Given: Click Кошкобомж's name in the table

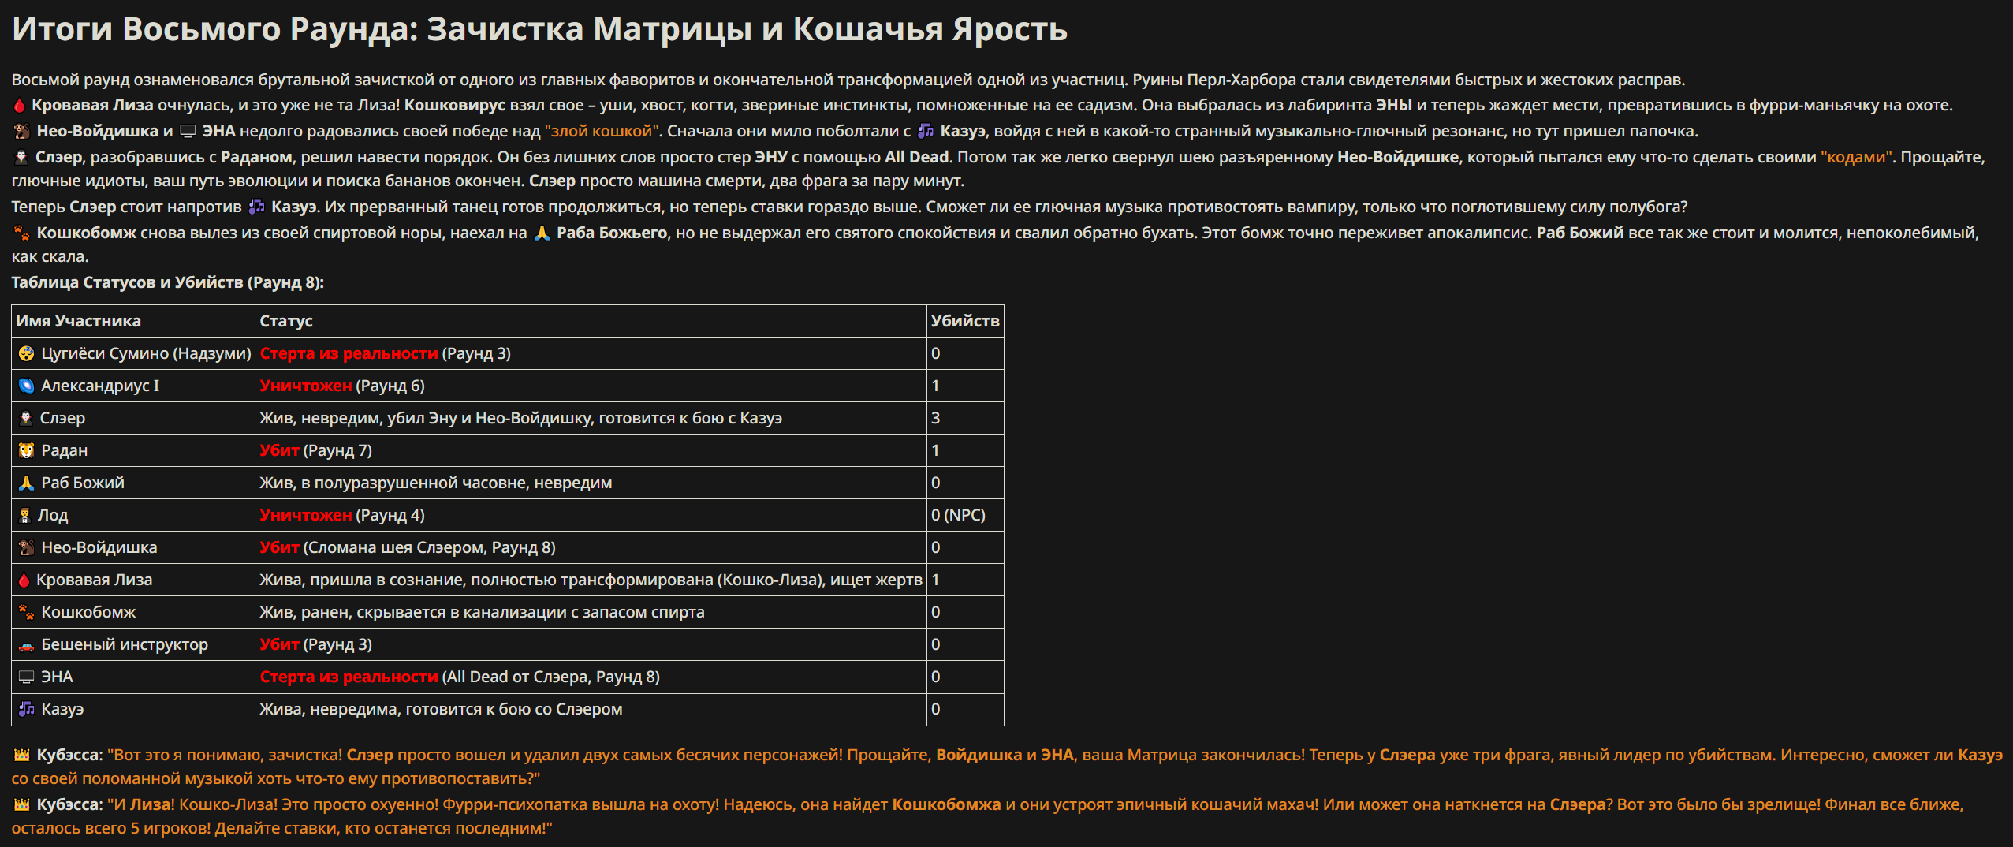Looking at the screenshot, I should click(88, 612).
